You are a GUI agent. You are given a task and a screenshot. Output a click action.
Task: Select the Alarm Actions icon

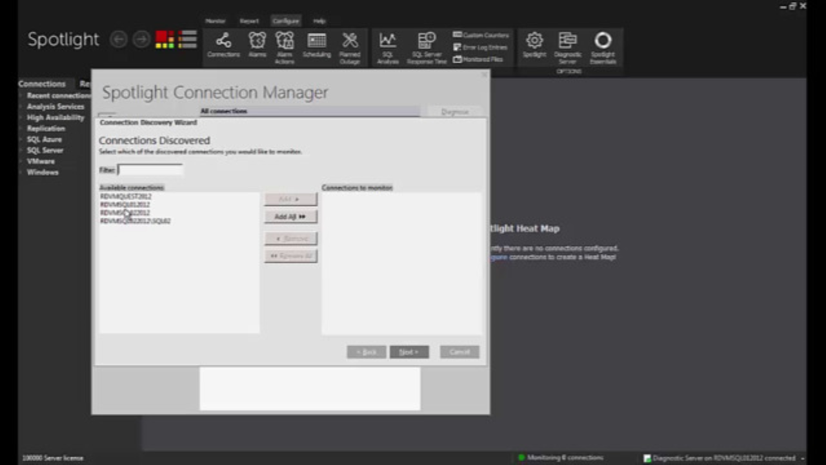pos(285,45)
